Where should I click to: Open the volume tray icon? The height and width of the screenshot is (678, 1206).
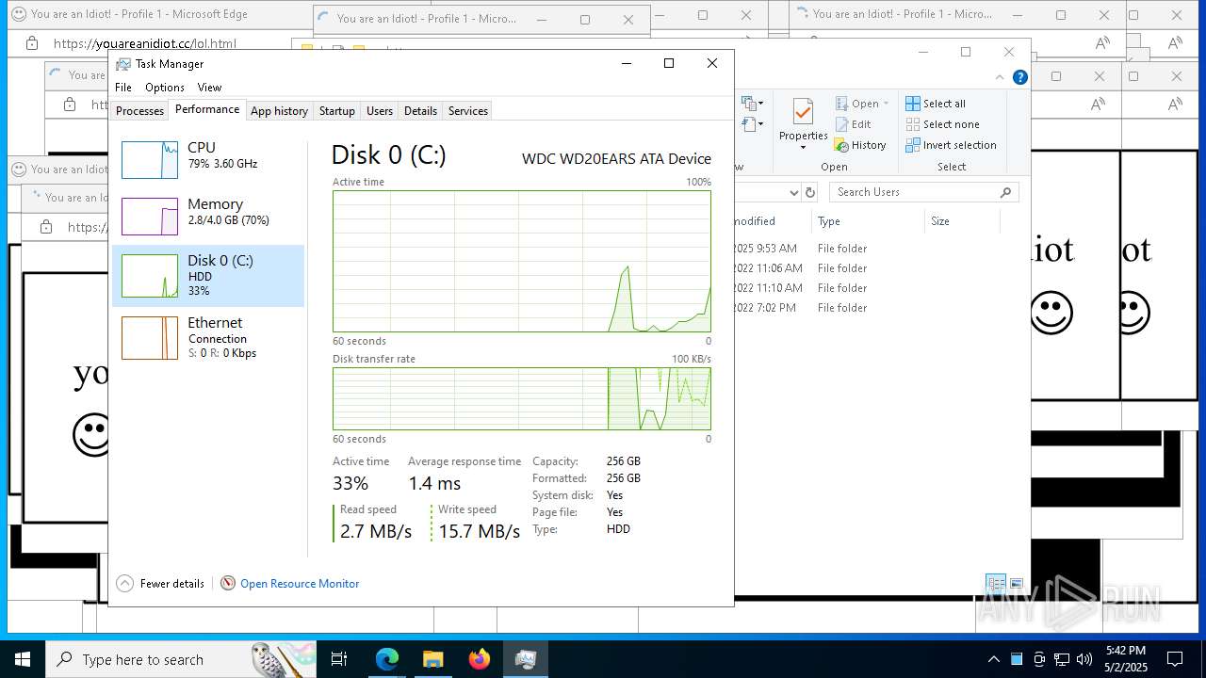pyautogui.click(x=1084, y=659)
